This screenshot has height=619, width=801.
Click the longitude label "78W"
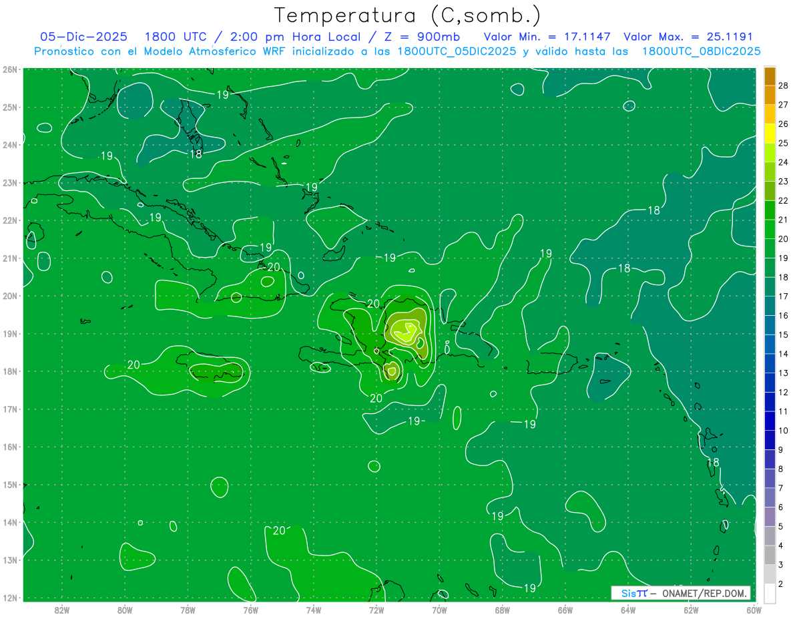[188, 610]
